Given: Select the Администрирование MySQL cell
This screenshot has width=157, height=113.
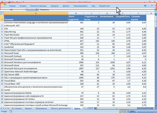Looking at the screenshot, I should pyautogui.click(x=36, y=93).
